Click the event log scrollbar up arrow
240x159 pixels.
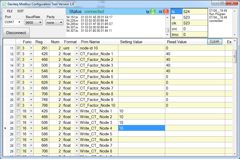point(235,11)
